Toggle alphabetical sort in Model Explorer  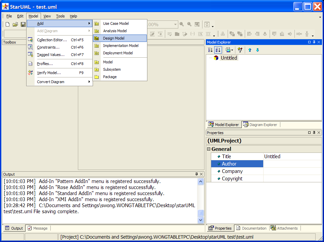point(218,50)
